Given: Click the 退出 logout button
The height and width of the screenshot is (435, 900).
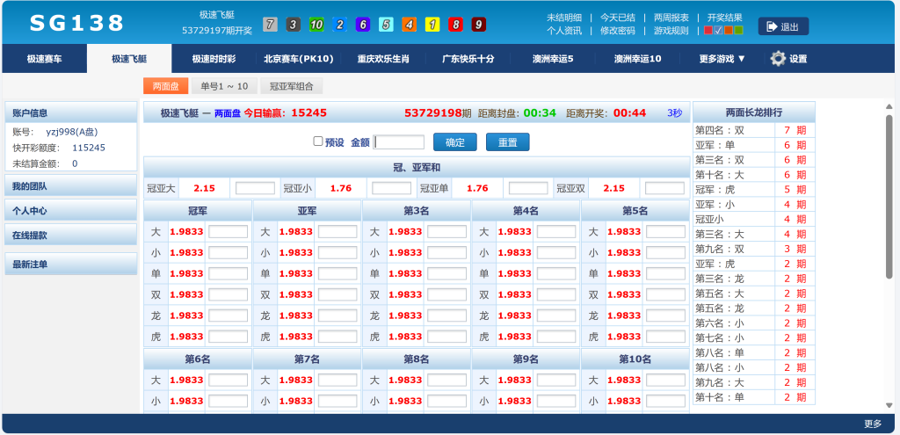Looking at the screenshot, I should pyautogui.click(x=783, y=27).
